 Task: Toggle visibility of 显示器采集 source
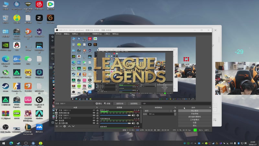(x=94, y=123)
